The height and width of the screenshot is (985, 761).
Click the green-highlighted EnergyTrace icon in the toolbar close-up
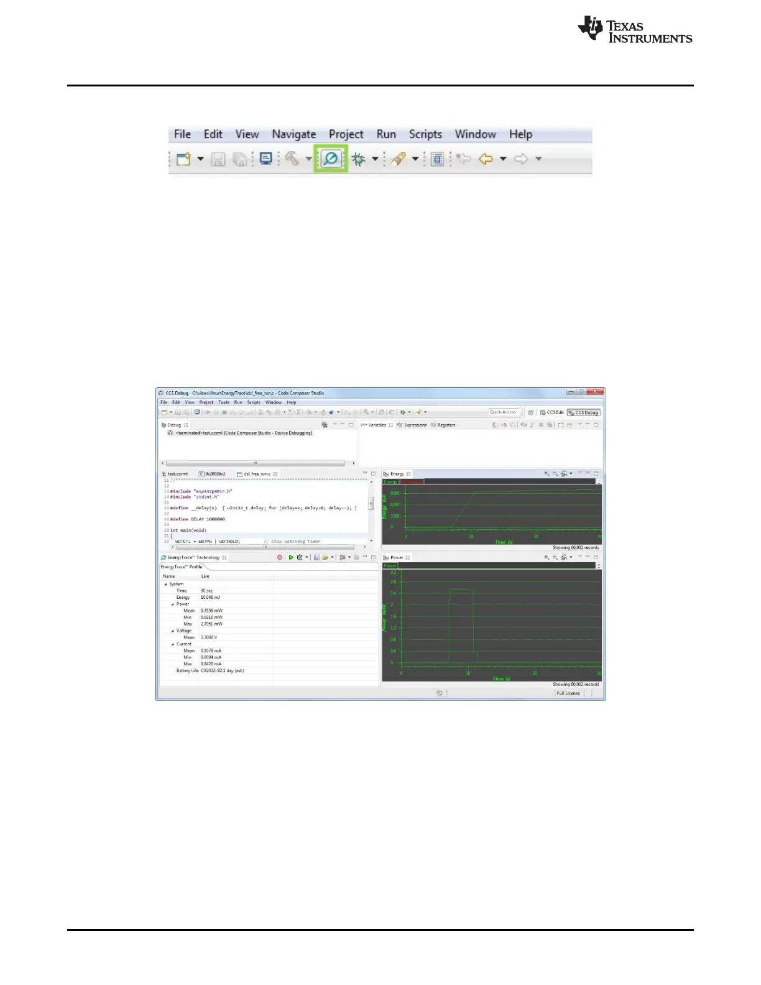tap(331, 159)
